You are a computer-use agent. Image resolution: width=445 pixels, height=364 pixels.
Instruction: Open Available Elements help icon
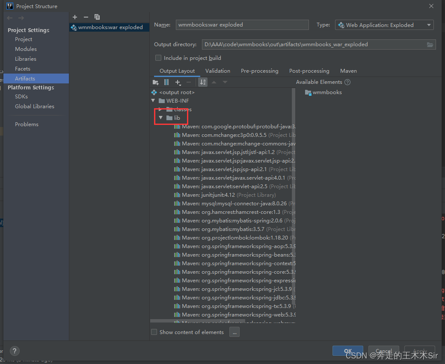point(347,82)
